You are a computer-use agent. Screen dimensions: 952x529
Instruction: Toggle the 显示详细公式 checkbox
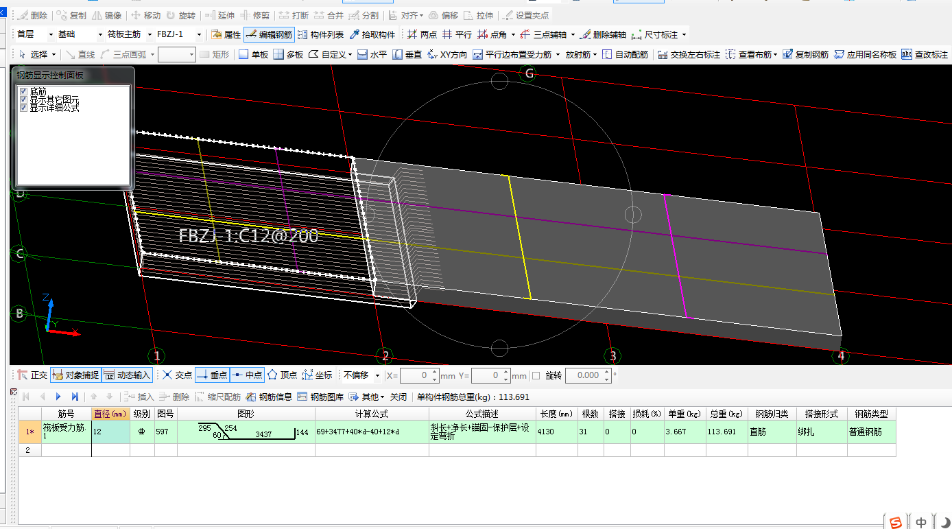click(x=24, y=108)
